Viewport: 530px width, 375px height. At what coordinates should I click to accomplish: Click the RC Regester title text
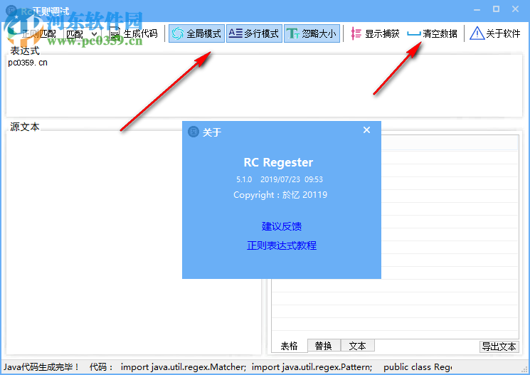278,162
